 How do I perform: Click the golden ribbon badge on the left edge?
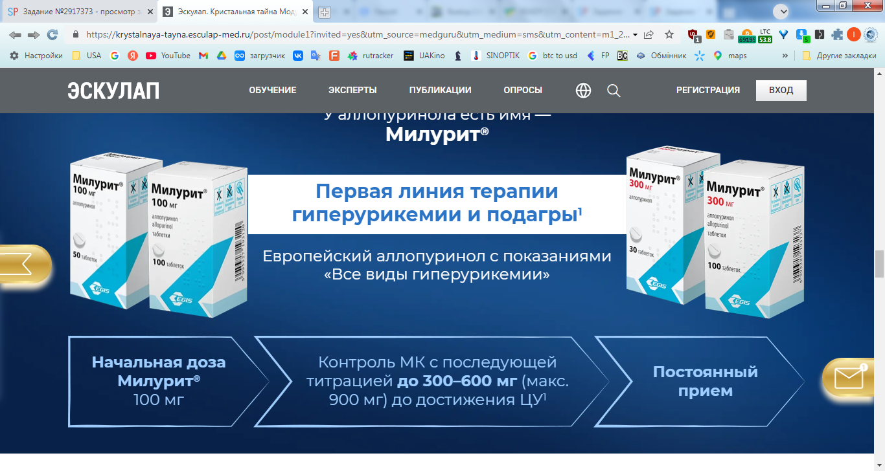(x=25, y=265)
